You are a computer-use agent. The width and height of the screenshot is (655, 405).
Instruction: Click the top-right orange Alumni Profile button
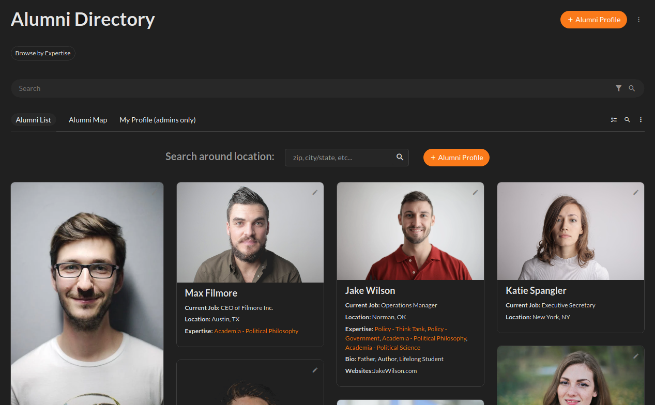click(x=593, y=20)
